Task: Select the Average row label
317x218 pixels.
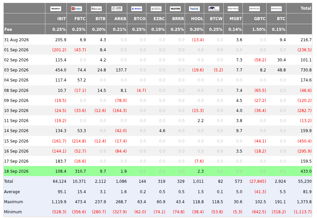Action: point(12,192)
